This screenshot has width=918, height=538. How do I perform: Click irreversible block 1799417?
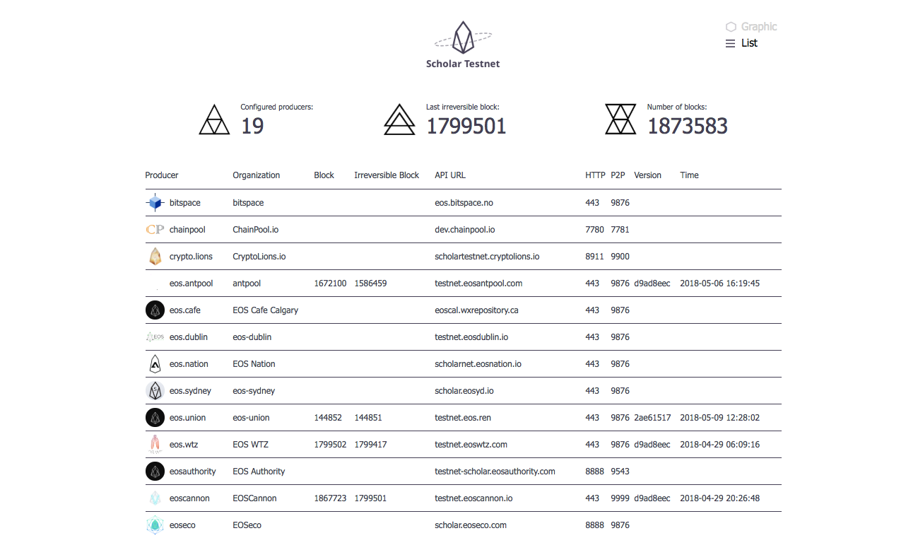[x=370, y=445]
